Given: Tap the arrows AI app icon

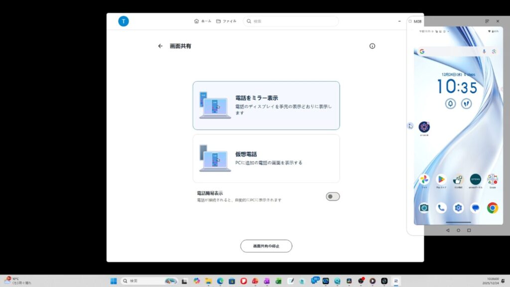Looking at the screenshot, I should tap(424, 127).
